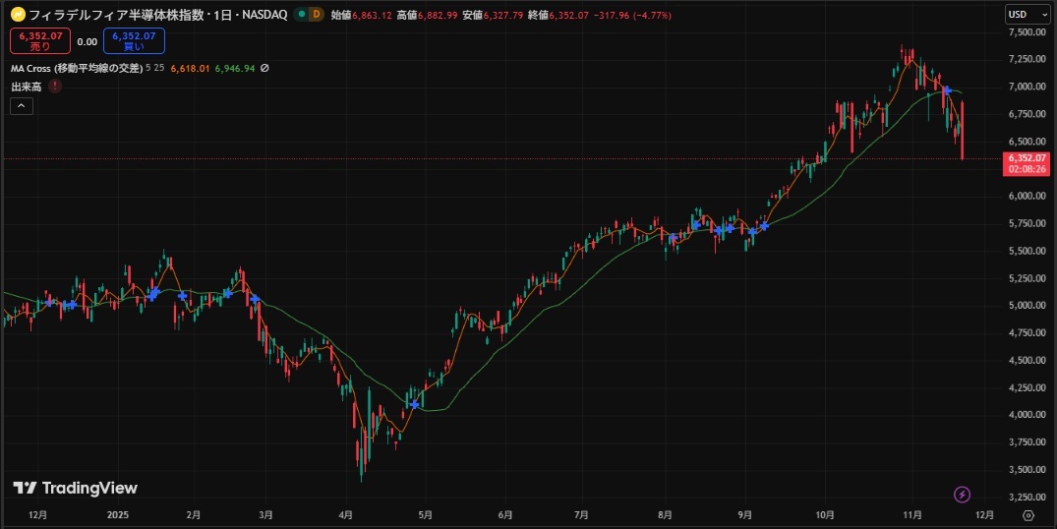Image resolution: width=1057 pixels, height=529 pixels.
Task: Click the red current price label 6,352.07
Action: (1026, 157)
